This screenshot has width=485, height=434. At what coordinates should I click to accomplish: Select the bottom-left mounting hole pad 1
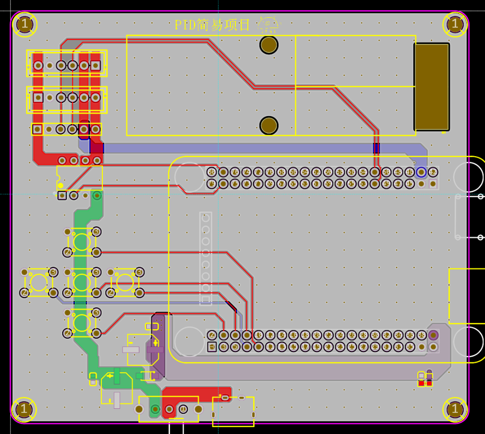[24, 410]
